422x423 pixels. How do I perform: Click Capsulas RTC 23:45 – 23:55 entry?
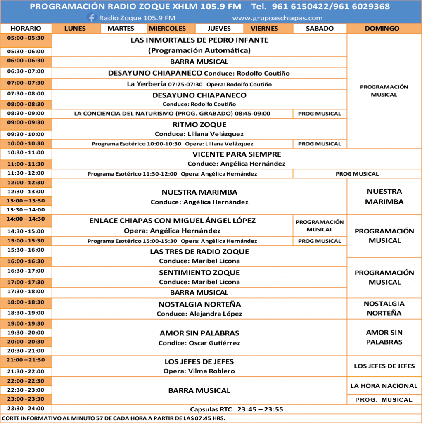(x=237, y=409)
